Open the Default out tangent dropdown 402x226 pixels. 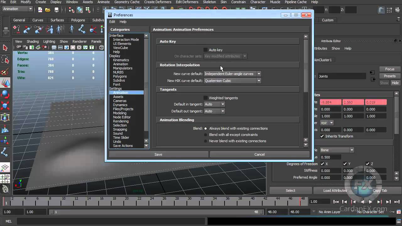coord(214,111)
